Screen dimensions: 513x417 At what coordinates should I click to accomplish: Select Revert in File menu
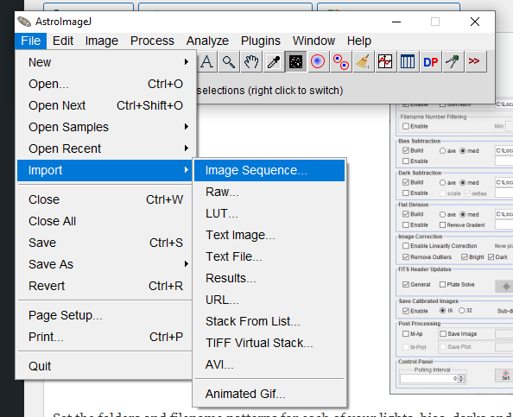tap(104, 286)
